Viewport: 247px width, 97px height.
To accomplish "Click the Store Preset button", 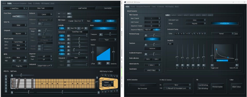I will (41, 8).
